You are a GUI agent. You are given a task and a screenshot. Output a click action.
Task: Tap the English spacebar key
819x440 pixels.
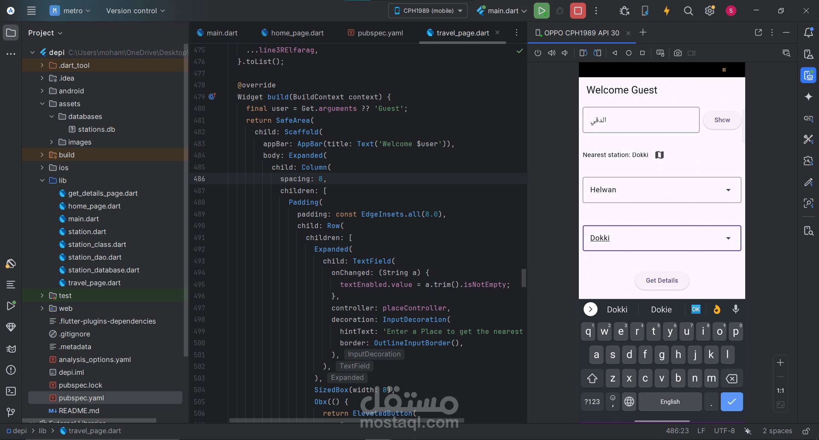pos(670,402)
